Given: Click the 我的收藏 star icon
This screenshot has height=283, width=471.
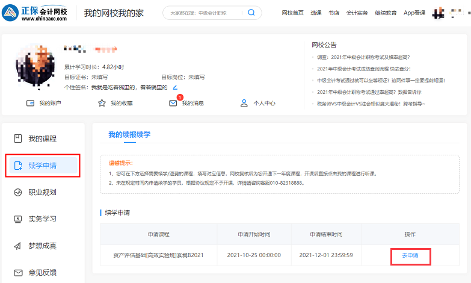Looking at the screenshot, I should (102, 103).
